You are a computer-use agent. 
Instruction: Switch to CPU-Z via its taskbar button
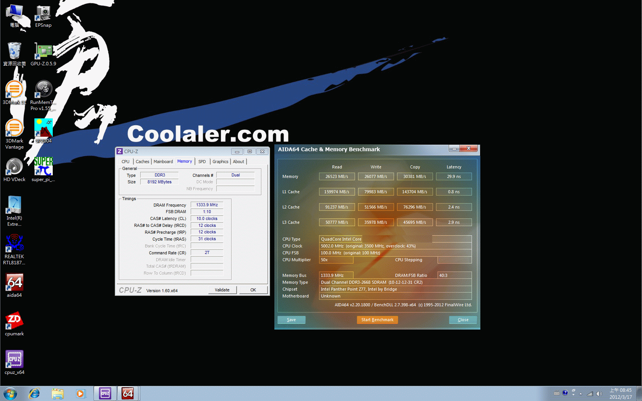105,393
